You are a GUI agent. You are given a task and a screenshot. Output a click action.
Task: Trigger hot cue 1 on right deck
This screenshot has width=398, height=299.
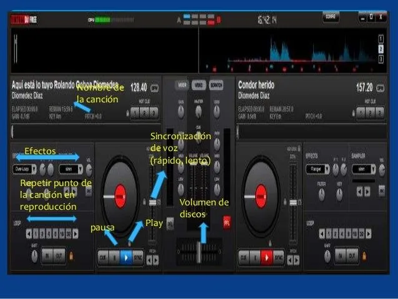pos(361,113)
